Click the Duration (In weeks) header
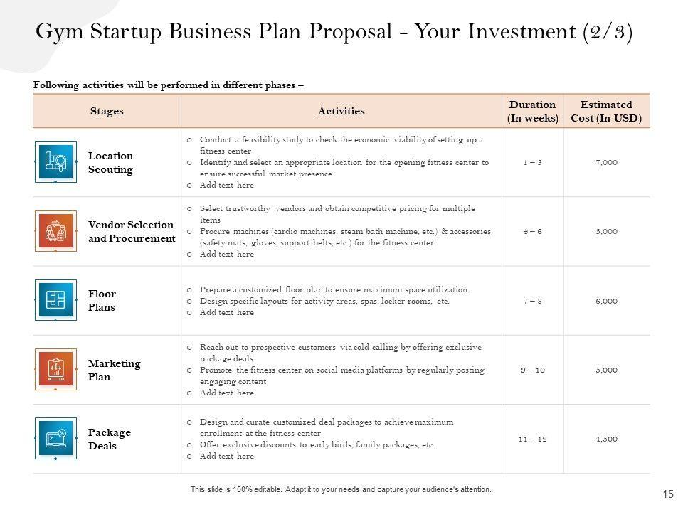The image size is (683, 512). pyautogui.click(x=532, y=112)
